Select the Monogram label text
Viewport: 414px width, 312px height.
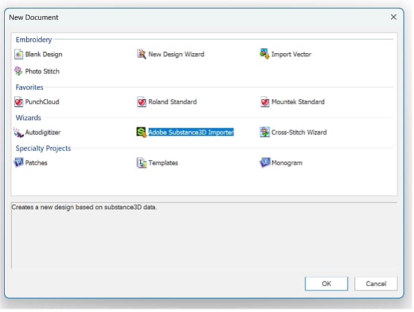tap(287, 163)
